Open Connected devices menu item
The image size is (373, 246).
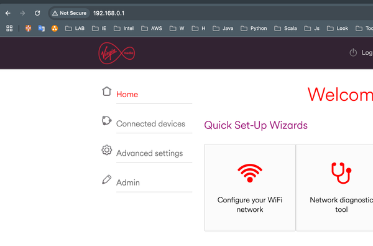coord(150,124)
